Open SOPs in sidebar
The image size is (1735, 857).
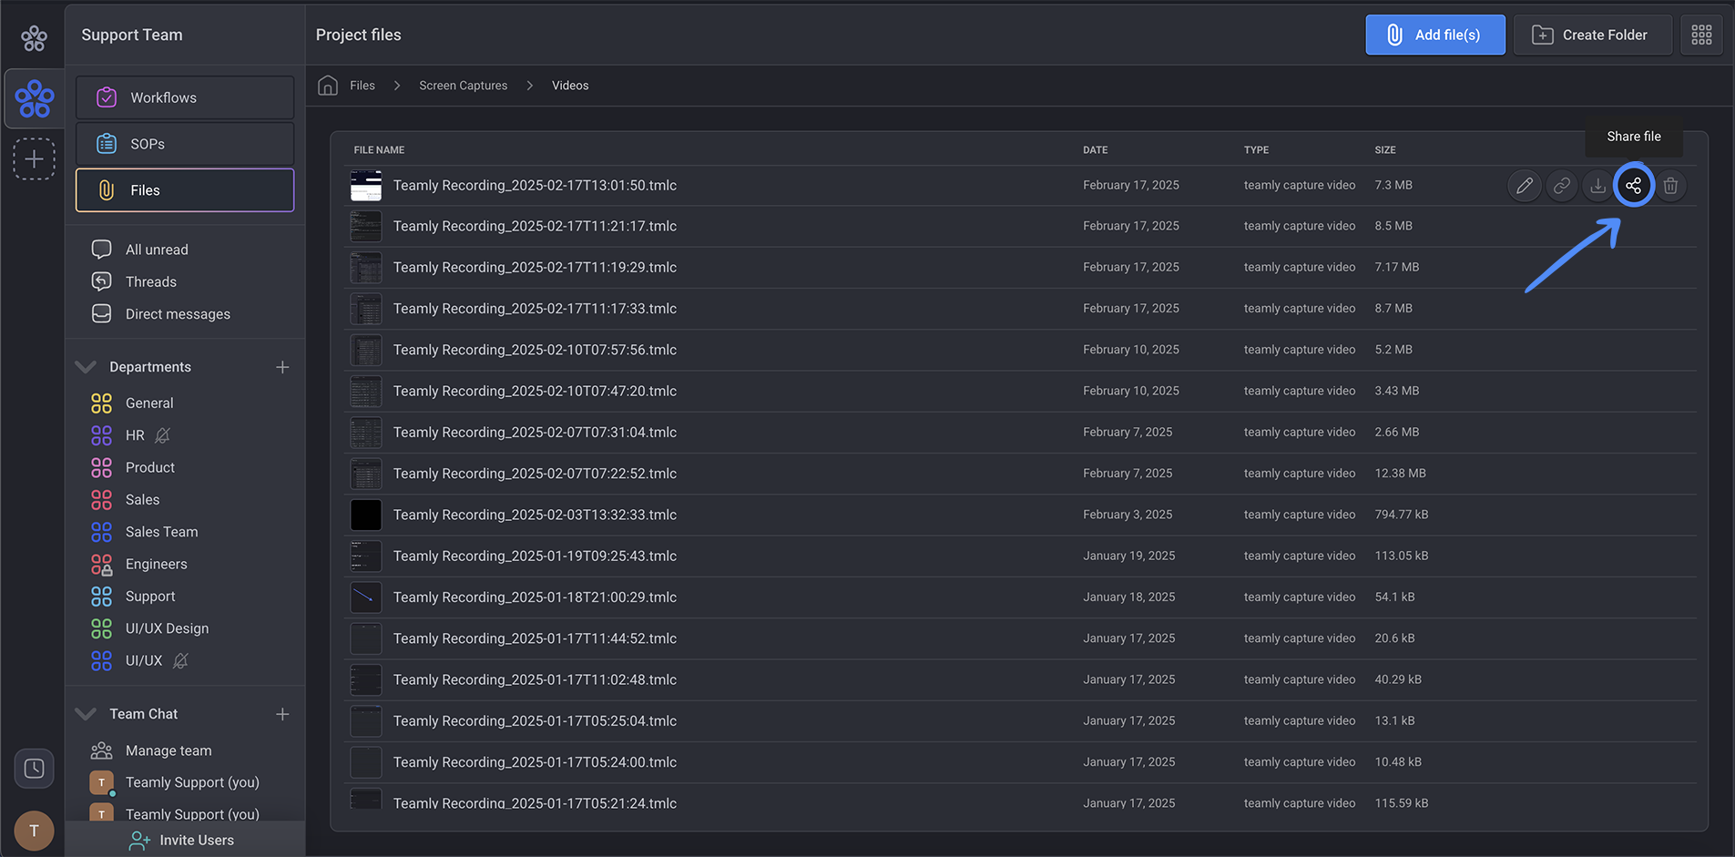pyautogui.click(x=185, y=144)
